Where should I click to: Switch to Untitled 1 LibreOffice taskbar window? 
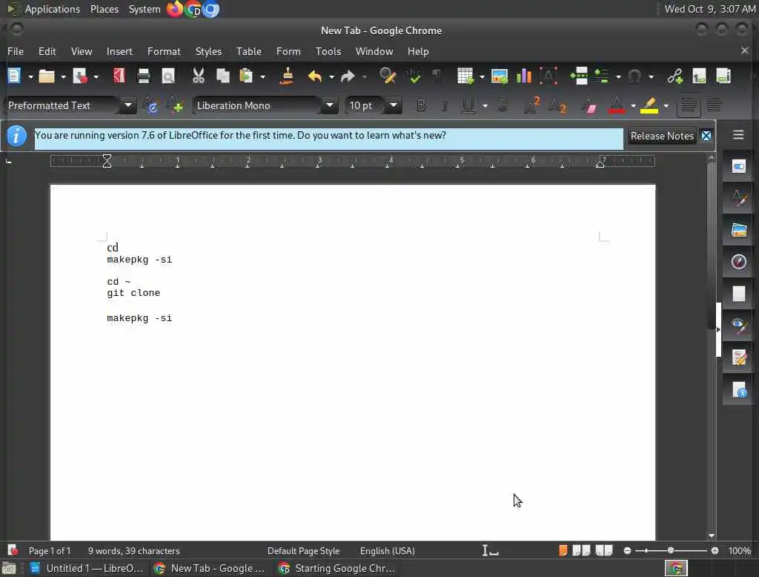[x=86, y=568]
